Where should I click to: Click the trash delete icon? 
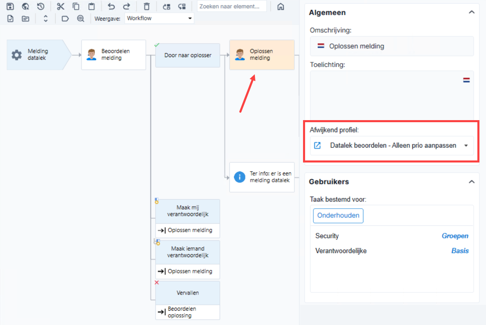147,6
